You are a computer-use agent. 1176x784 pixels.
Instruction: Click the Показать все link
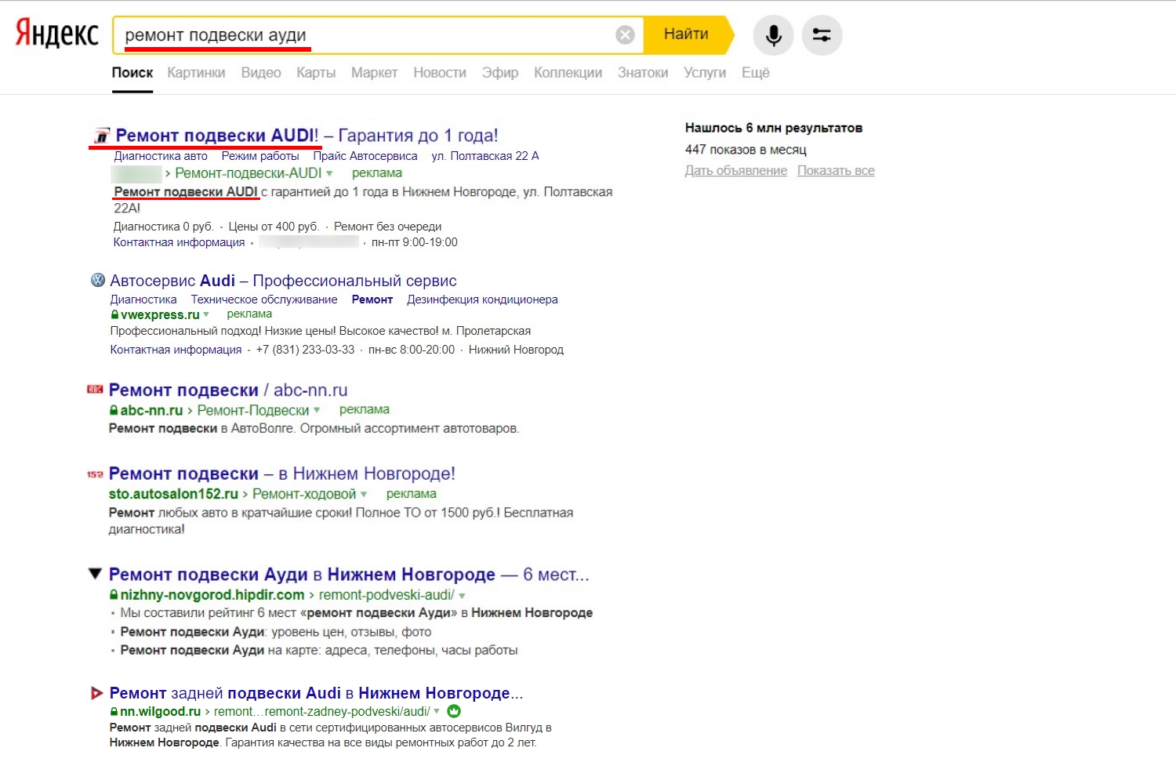[x=836, y=171]
